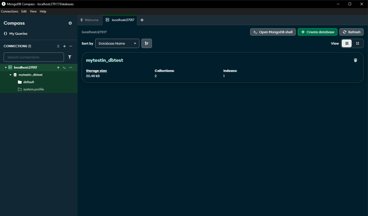The width and height of the screenshot is (368, 216).
Task: Click the Search connections field
Action: pos(33,57)
